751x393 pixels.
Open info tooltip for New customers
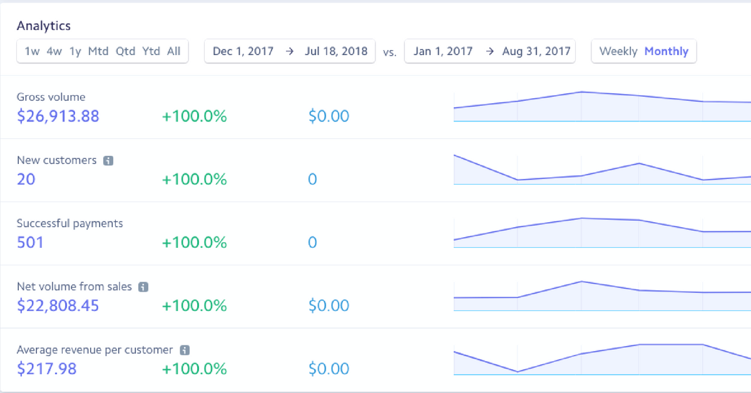109,160
